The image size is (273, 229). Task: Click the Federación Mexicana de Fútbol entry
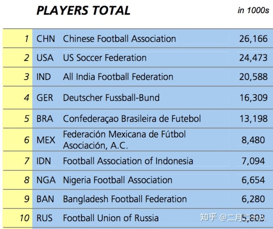coord(124,140)
